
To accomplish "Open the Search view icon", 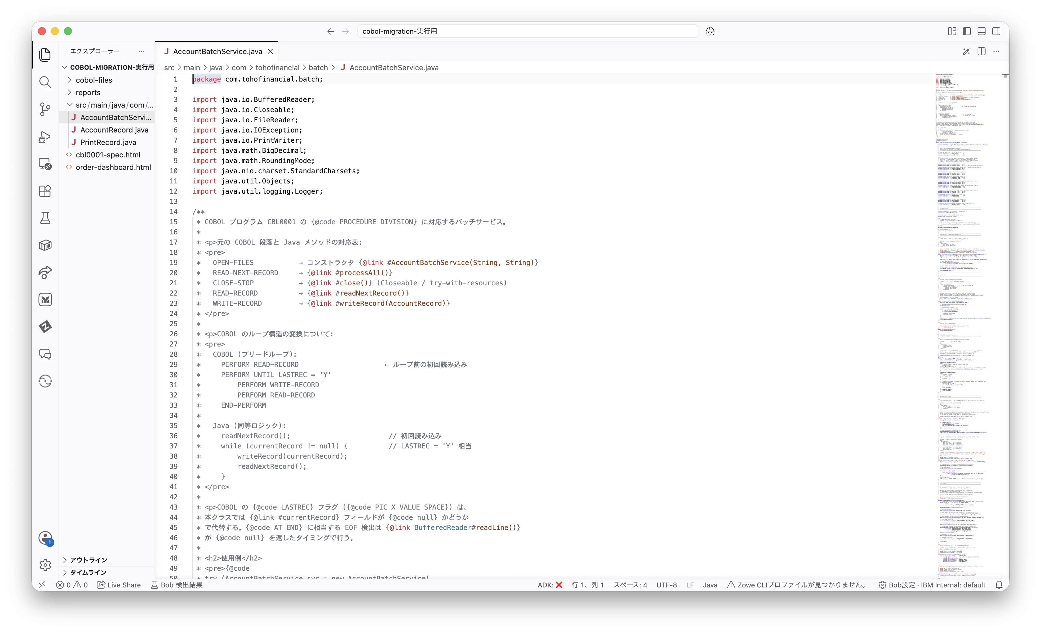I will click(x=45, y=82).
